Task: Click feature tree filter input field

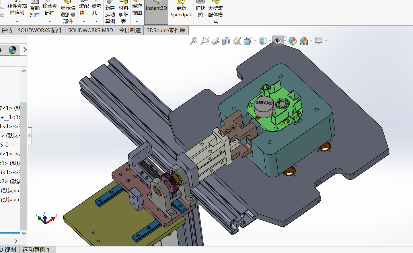Action: pyautogui.click(x=13, y=61)
